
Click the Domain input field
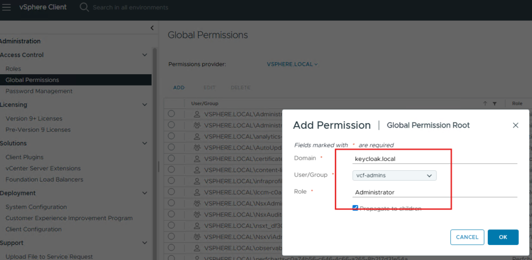pos(434,159)
